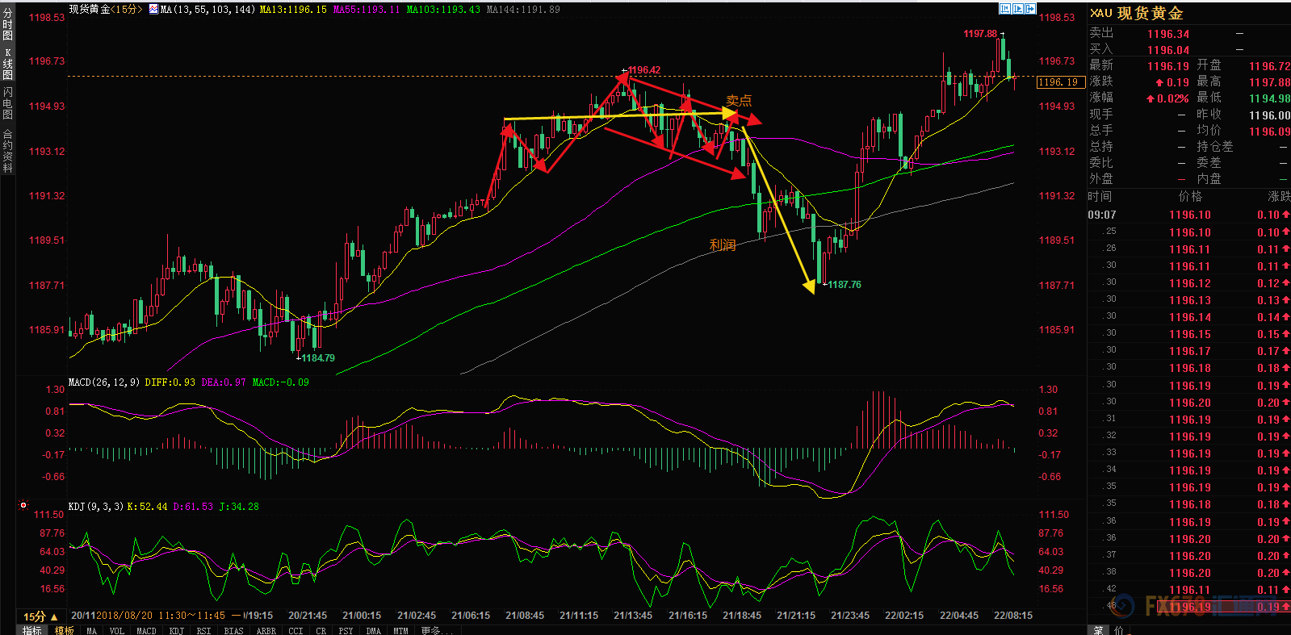Click the 卖出 price 1196.34

pyautogui.click(x=1167, y=34)
